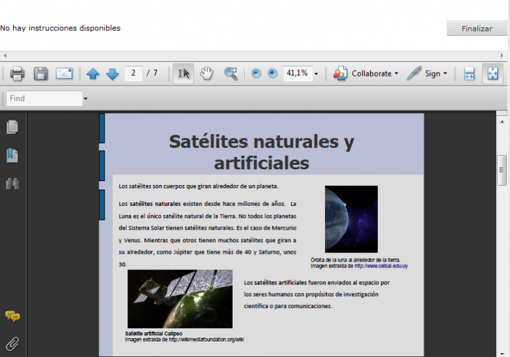Click the page number field showing 2
Image resolution: width=510 pixels, height=357 pixels.
(133, 73)
